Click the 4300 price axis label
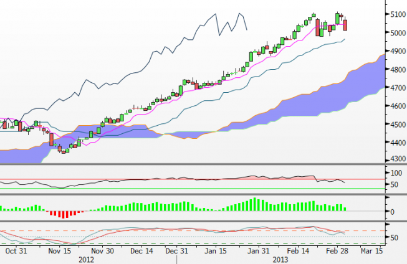407x264 pixels. 398,158
